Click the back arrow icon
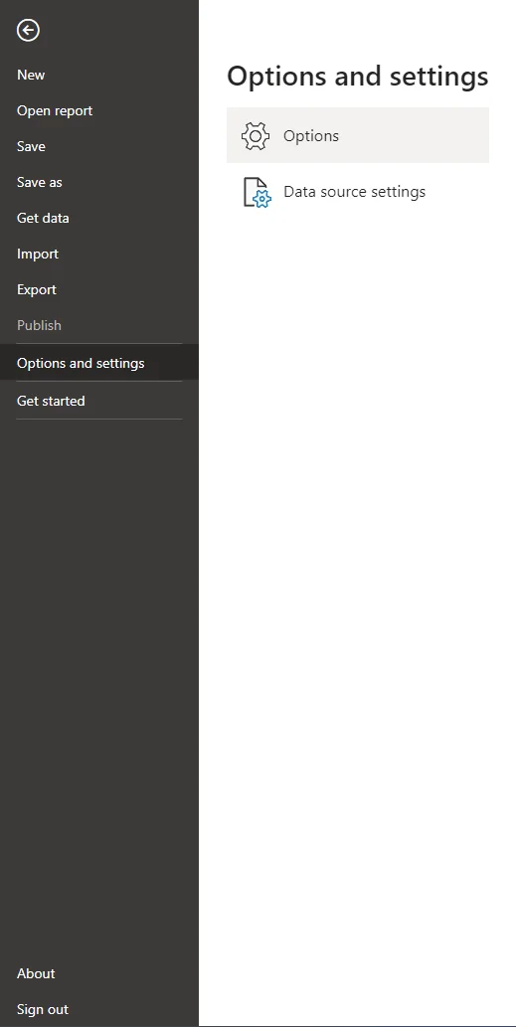Screen dimensions: 516x1027 [x=28, y=30]
